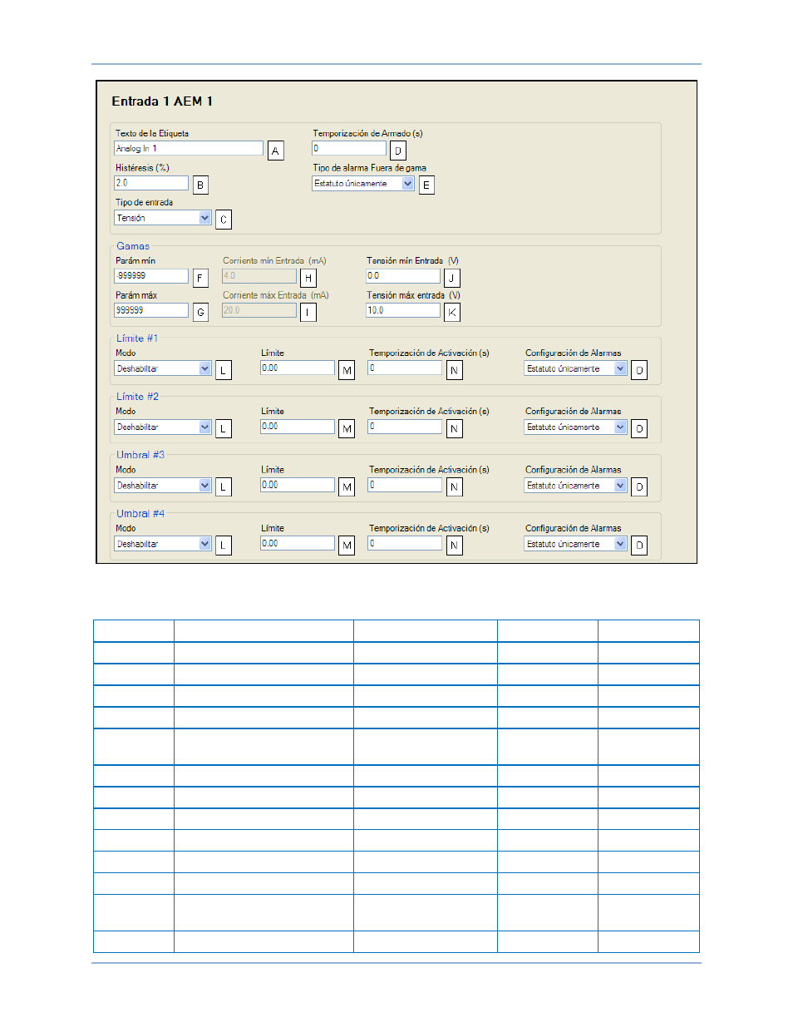793x1027 pixels.
Task: Open the Tipo de alarma Fuera de gama dropdown
Action: coord(363,184)
